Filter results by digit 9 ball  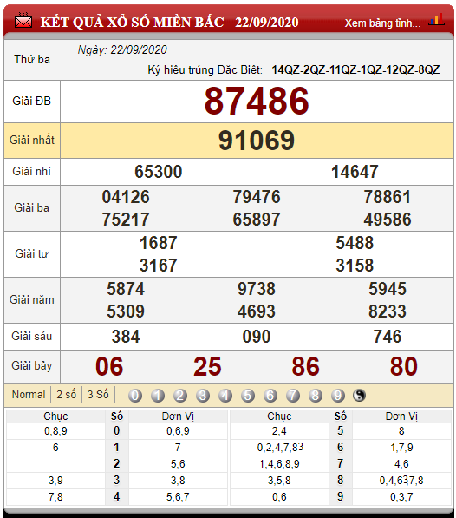pyautogui.click(x=338, y=396)
